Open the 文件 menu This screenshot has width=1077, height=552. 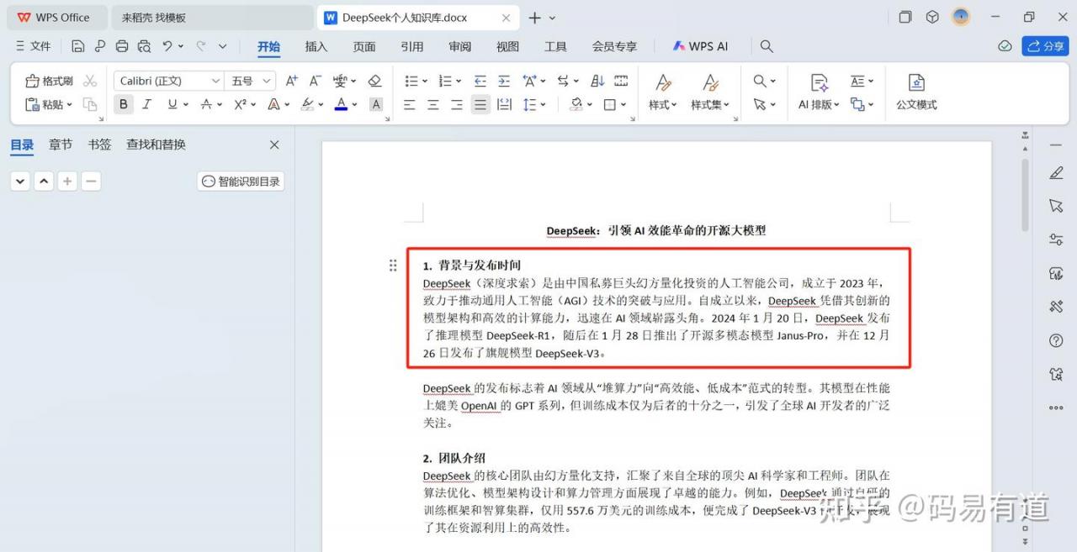(x=34, y=46)
